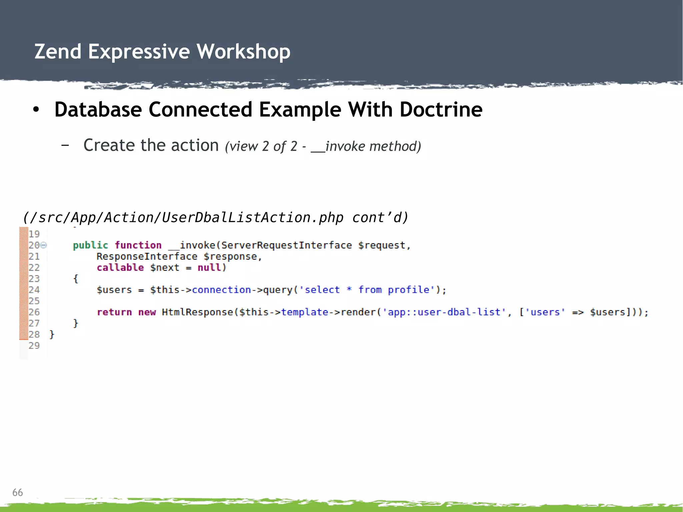The width and height of the screenshot is (683, 512).
Task: Click the '$users' variable on line 24
Action: click(x=114, y=290)
